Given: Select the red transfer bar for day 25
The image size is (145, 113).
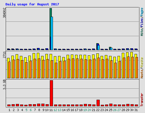Looking at the screenshot, I should (x=111, y=105).
